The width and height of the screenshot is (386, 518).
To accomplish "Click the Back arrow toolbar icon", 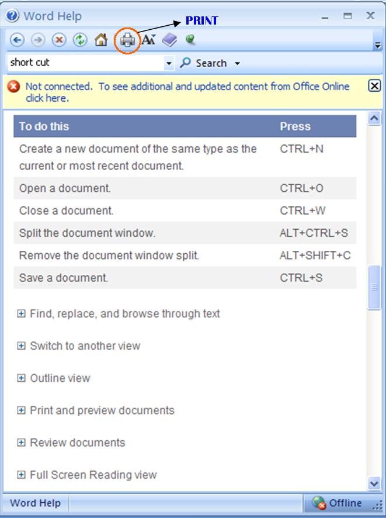I will coord(17,40).
